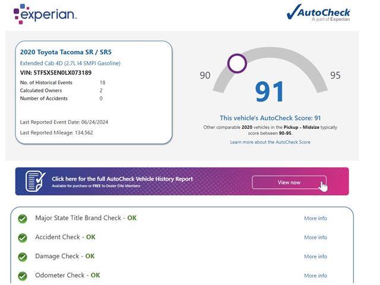Open More info for Accident Check
The width and height of the screenshot is (380, 285).
click(x=315, y=237)
